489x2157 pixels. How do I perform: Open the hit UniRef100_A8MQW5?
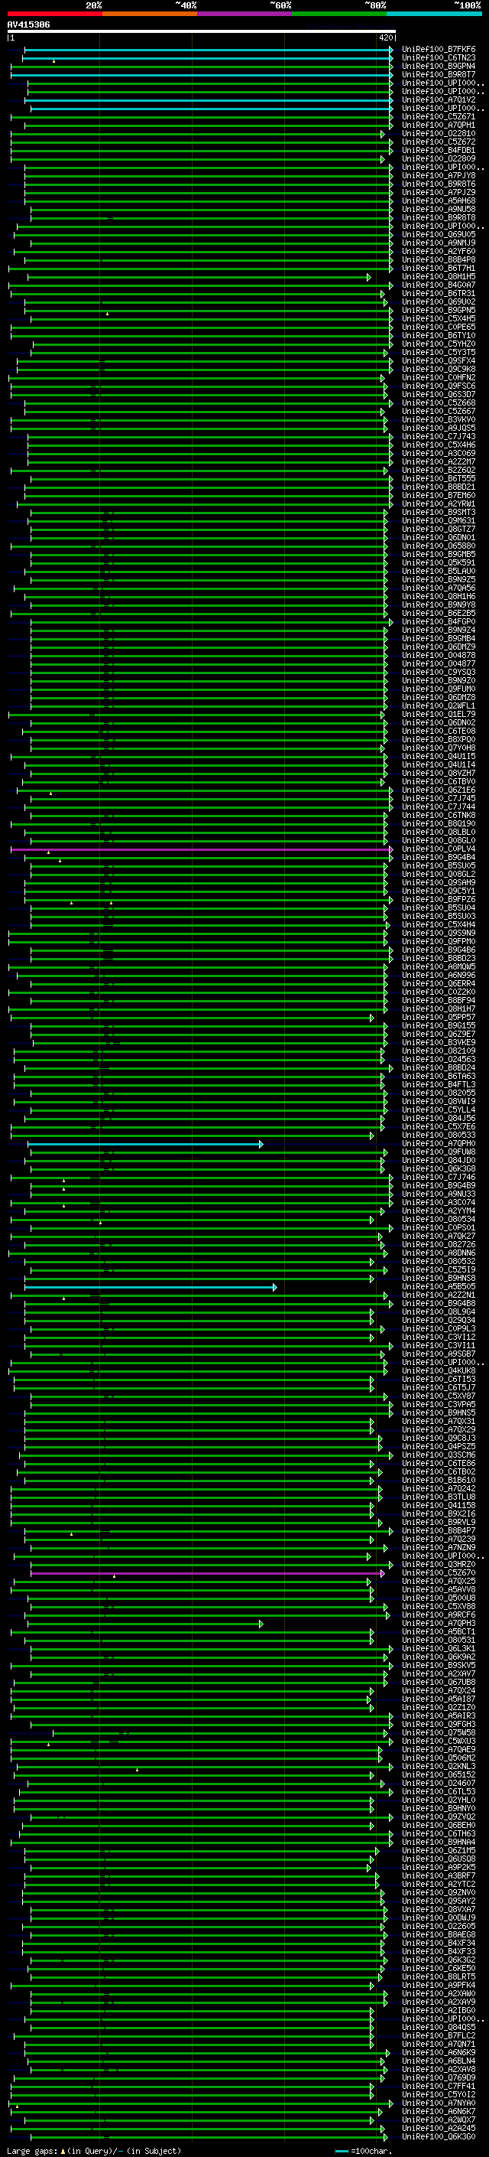(x=438, y=967)
